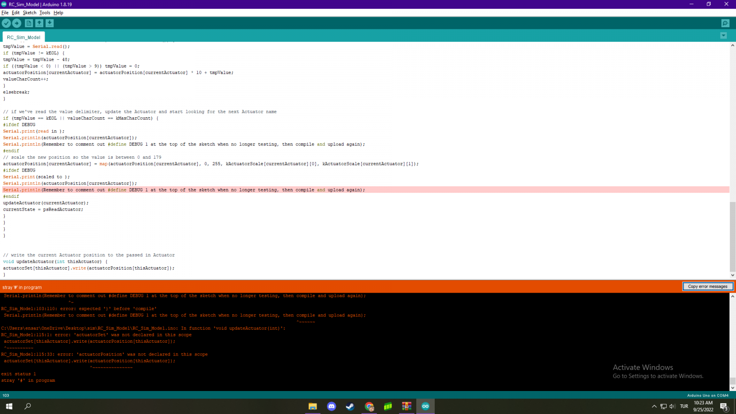This screenshot has width=736, height=414.
Task: Click line number 103 in the status bar
Action: pos(6,395)
